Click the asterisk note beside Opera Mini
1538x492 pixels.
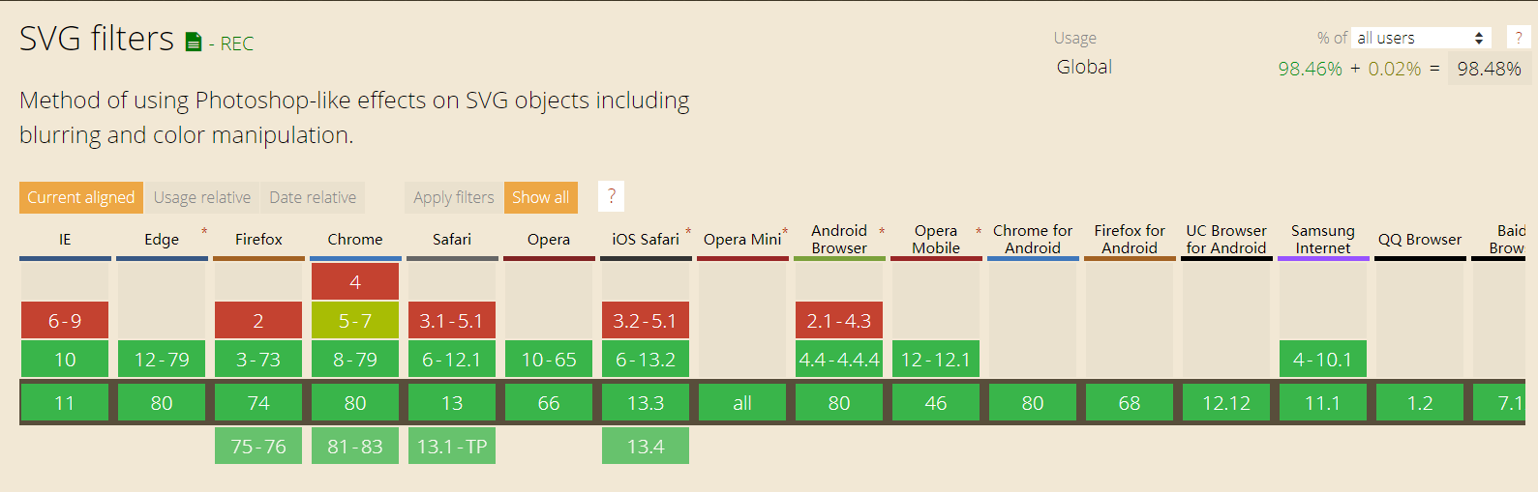(x=785, y=232)
